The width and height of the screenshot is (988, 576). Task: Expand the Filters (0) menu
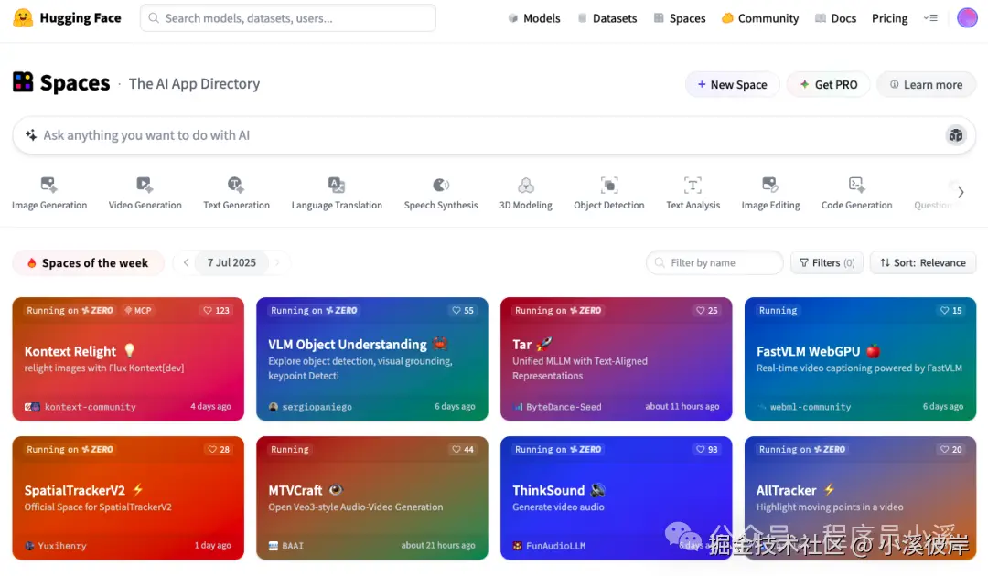825,263
